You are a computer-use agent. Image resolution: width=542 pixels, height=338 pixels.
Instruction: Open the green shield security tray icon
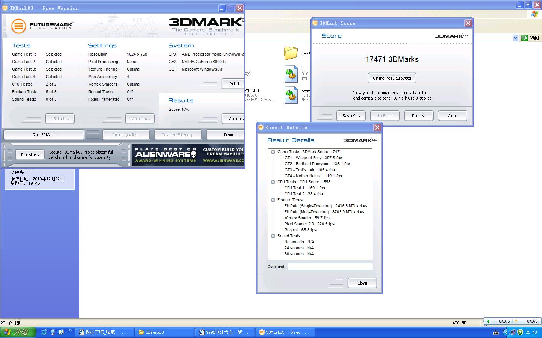(520, 332)
